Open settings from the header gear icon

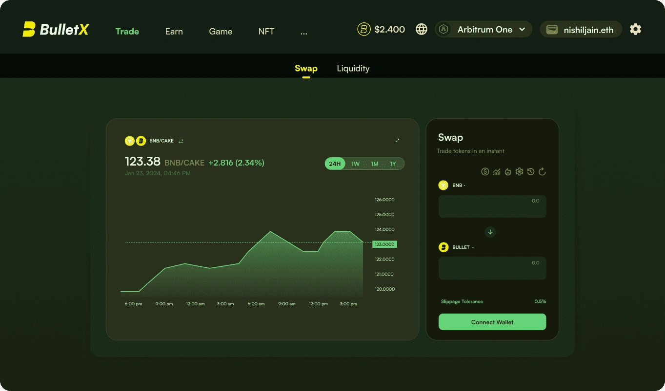635,29
